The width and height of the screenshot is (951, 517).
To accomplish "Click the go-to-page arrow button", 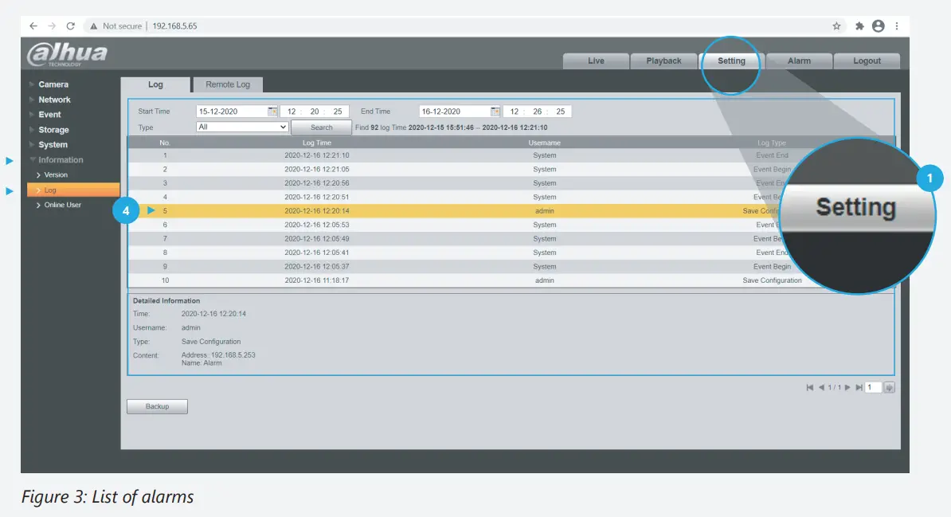I will pyautogui.click(x=889, y=388).
